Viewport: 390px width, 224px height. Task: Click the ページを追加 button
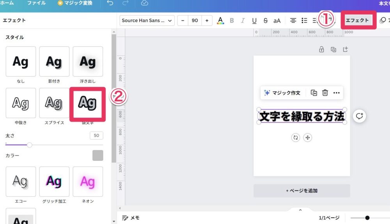click(301, 190)
